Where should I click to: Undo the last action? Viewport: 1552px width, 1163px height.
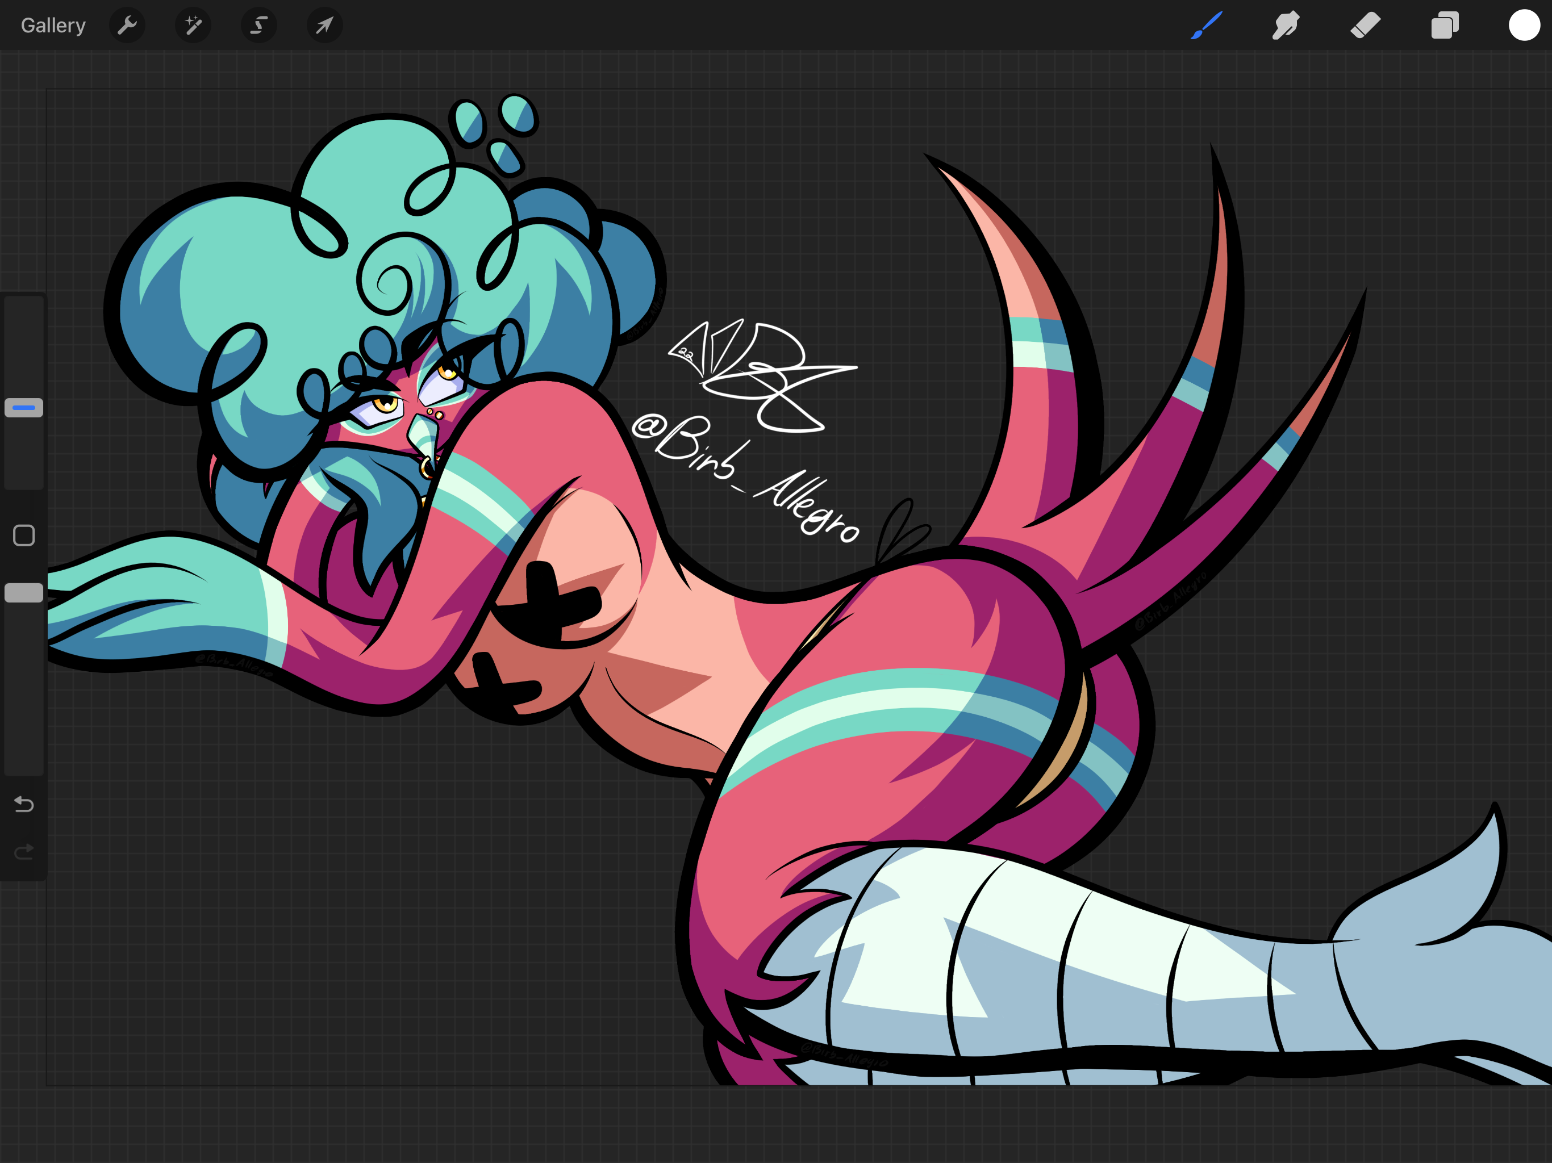pyautogui.click(x=24, y=804)
